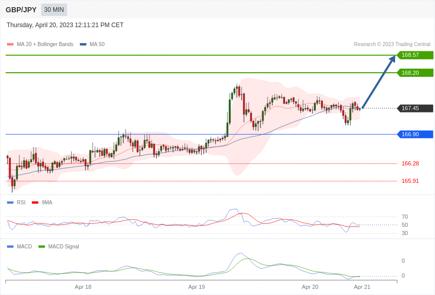The image size is (435, 295).
Task: Click the RSI legend color swatch
Action: [x=10, y=203]
